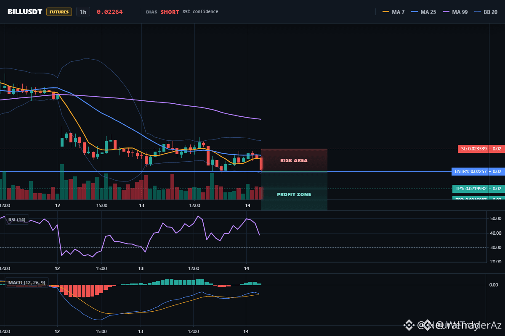The height and width of the screenshot is (336, 505).
Task: Toggle the MA 7 legend item
Action: [x=393, y=12]
